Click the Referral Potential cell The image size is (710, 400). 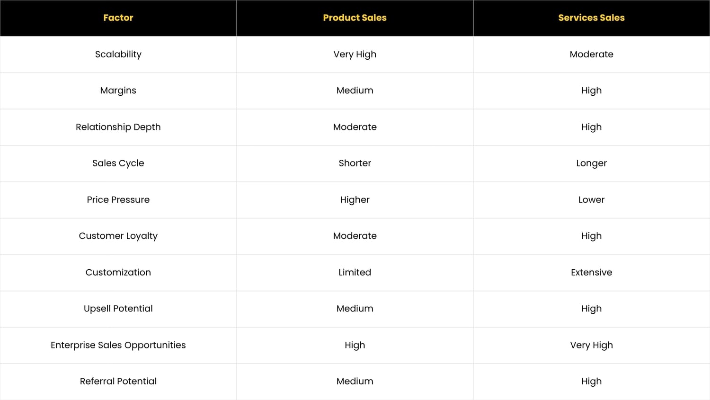pyautogui.click(x=118, y=382)
